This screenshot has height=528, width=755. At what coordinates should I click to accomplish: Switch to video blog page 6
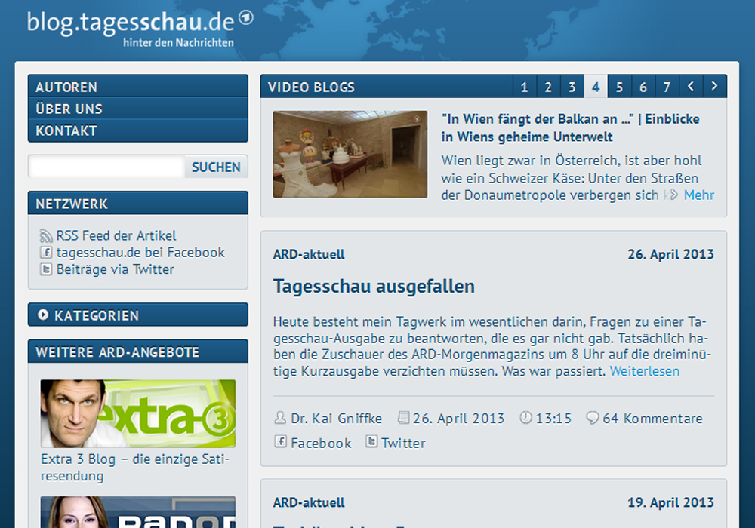point(643,87)
